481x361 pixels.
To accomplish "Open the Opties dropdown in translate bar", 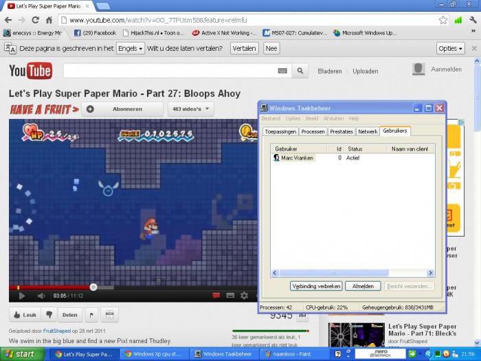I will click(x=450, y=49).
